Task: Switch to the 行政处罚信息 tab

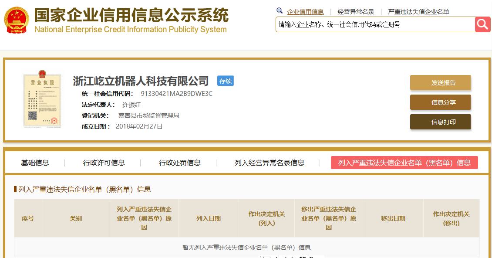Action: tap(179, 163)
